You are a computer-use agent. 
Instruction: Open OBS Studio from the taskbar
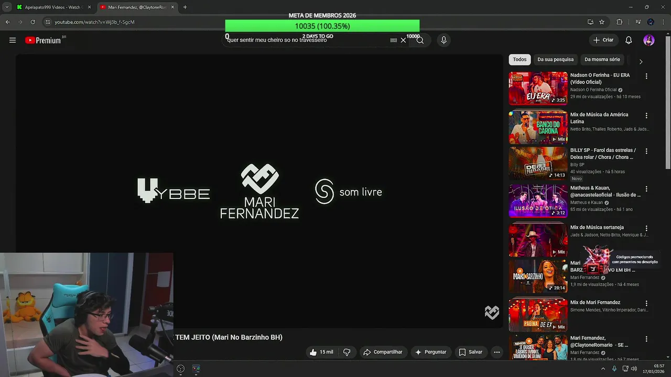[180, 369]
